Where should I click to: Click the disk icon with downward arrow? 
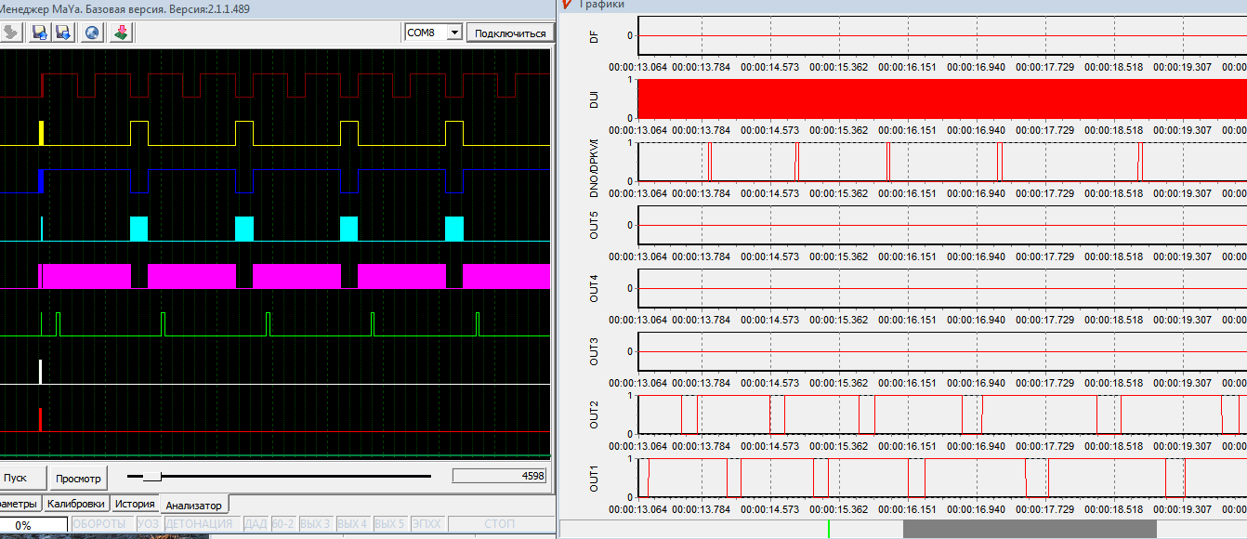click(63, 33)
